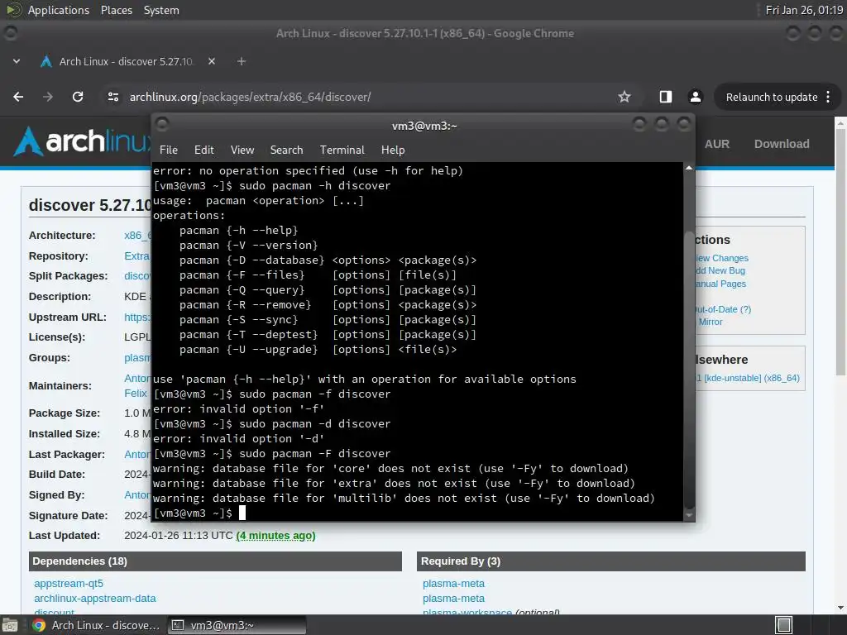Click x86_64 architecture link

(x=137, y=236)
